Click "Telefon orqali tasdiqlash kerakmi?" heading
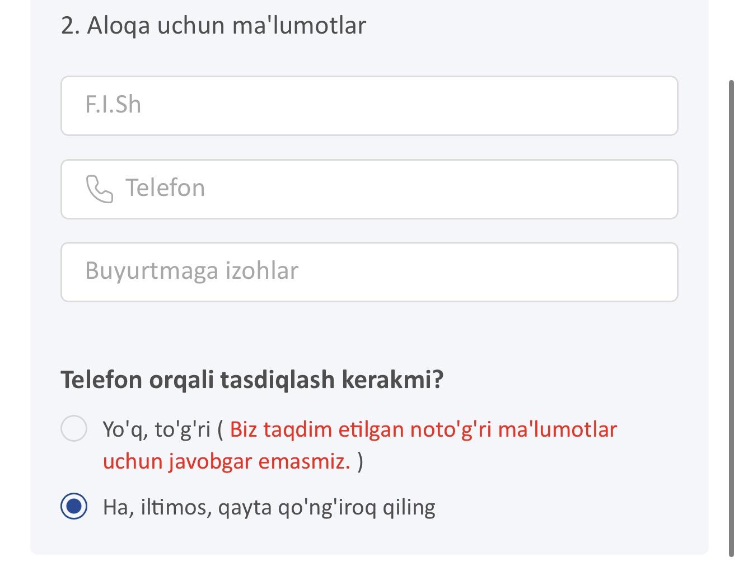739x580 pixels. point(251,380)
